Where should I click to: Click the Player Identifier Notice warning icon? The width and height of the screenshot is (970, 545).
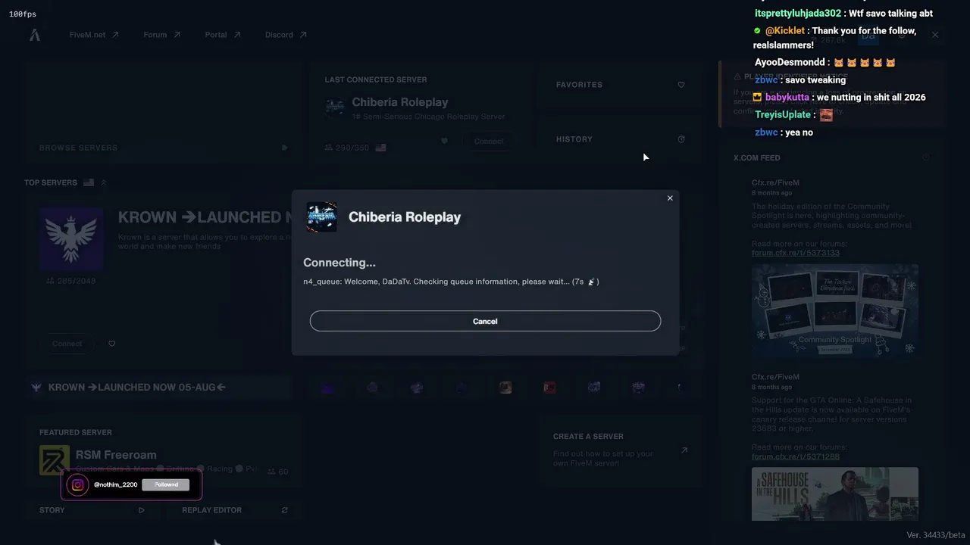(737, 76)
